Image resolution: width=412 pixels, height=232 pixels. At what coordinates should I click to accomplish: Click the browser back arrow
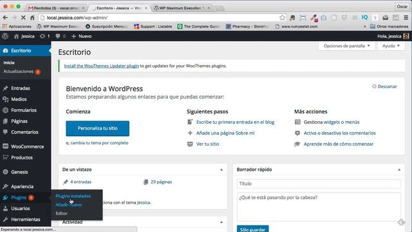[5, 17]
